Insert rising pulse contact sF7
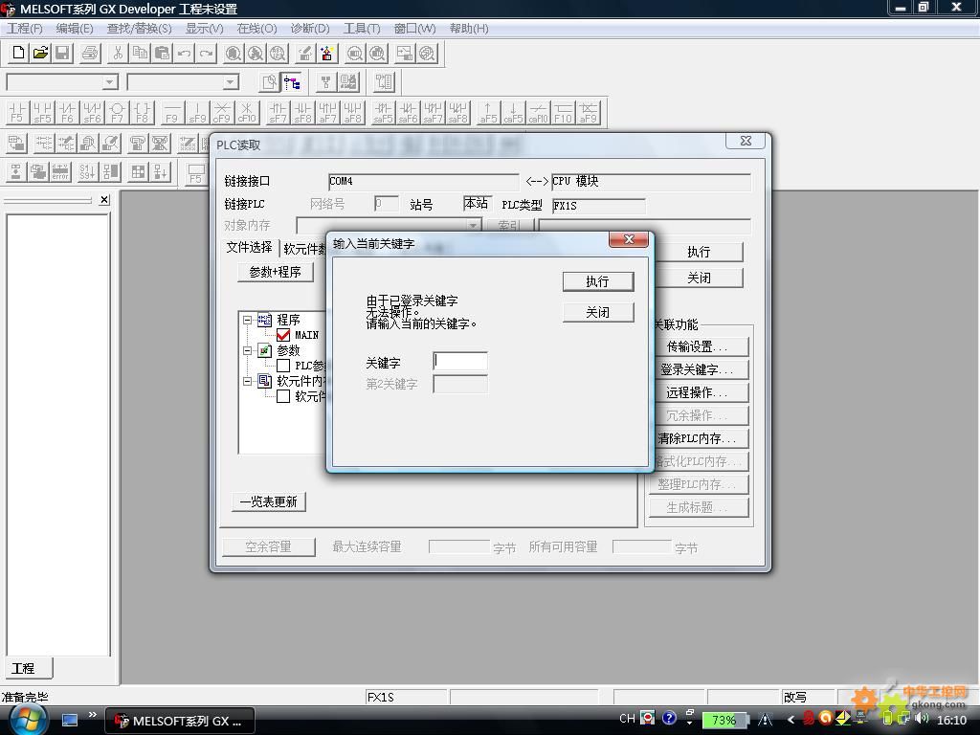Screen dimensions: 980x735 tap(278, 113)
